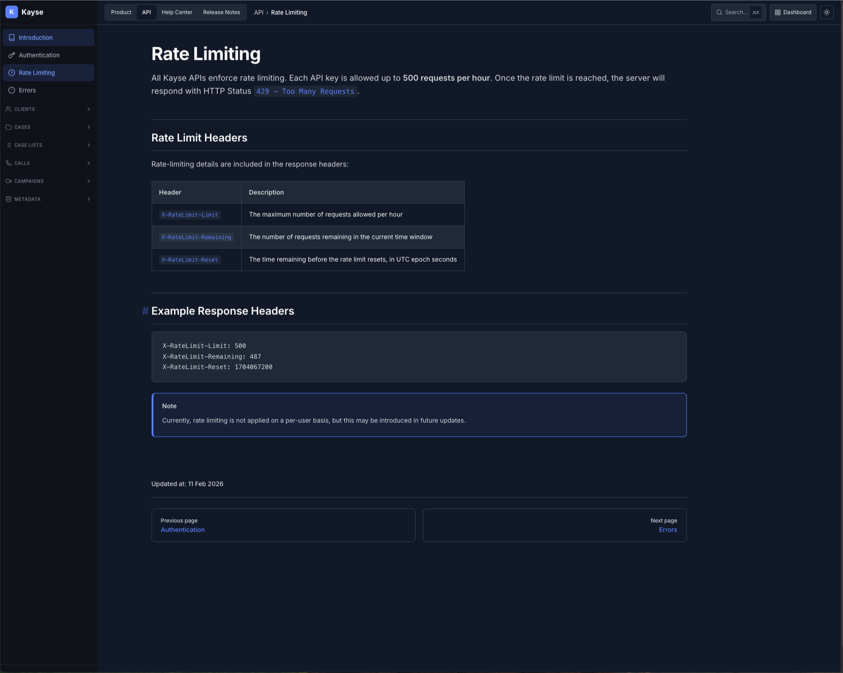843x673 pixels.
Task: Click the database icon next to Metadata
Action: tap(9, 199)
